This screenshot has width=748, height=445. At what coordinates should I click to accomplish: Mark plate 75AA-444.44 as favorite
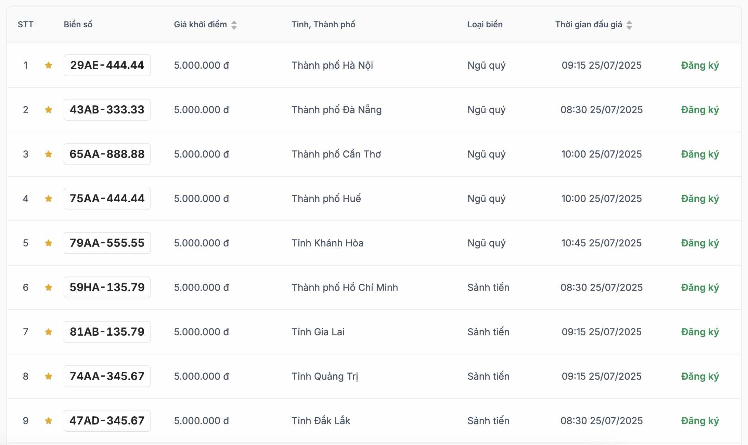(x=49, y=199)
